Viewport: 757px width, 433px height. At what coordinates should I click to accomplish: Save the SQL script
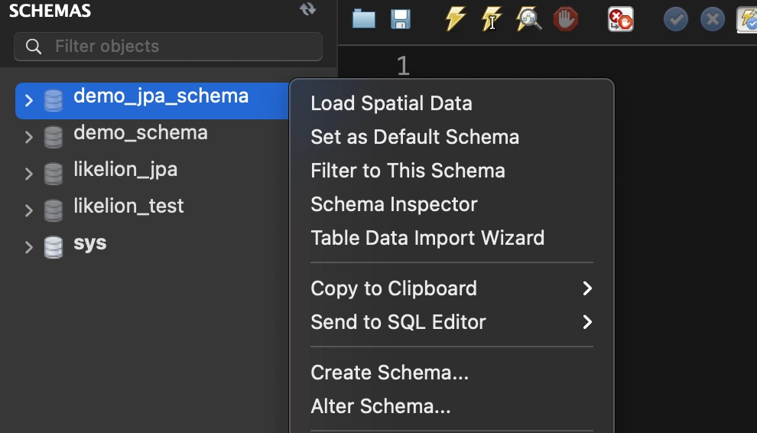[x=401, y=18]
